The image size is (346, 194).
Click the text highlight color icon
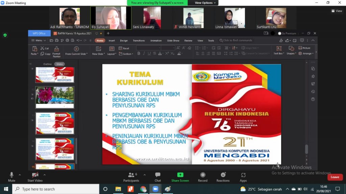(x=179, y=53)
